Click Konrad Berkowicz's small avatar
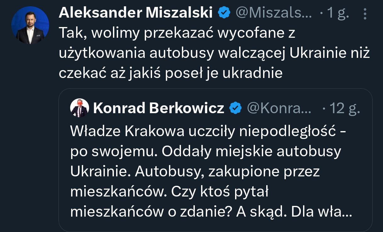Image resolution: width=383 pixels, height=232 pixels. [79, 108]
